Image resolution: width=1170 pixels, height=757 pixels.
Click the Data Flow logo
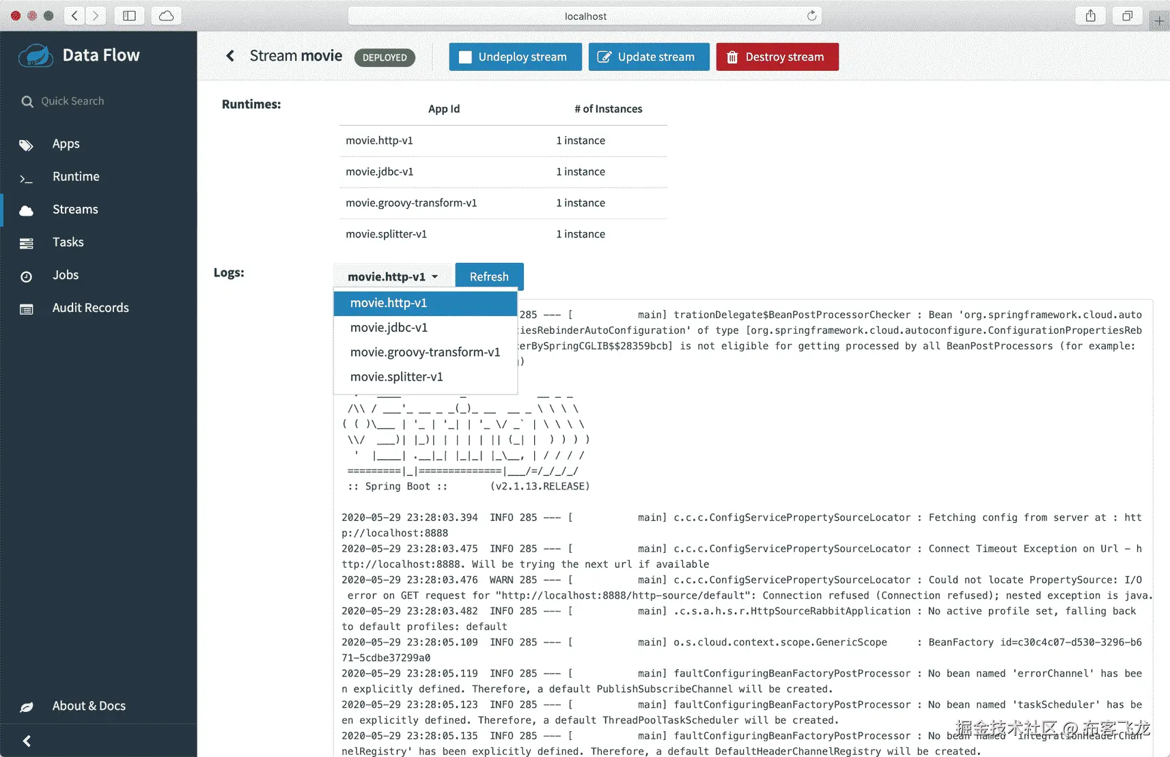coord(36,55)
